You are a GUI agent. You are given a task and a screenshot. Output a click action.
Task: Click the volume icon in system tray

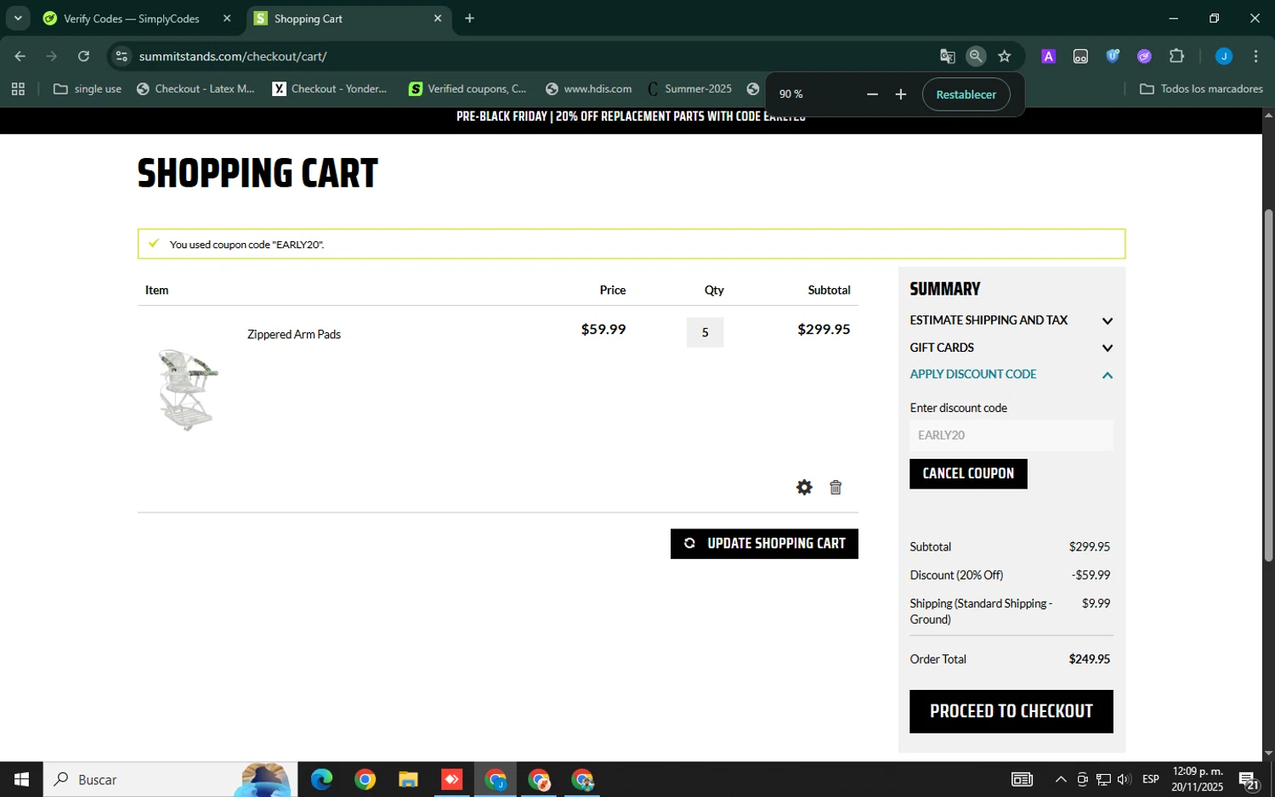[x=1124, y=779]
